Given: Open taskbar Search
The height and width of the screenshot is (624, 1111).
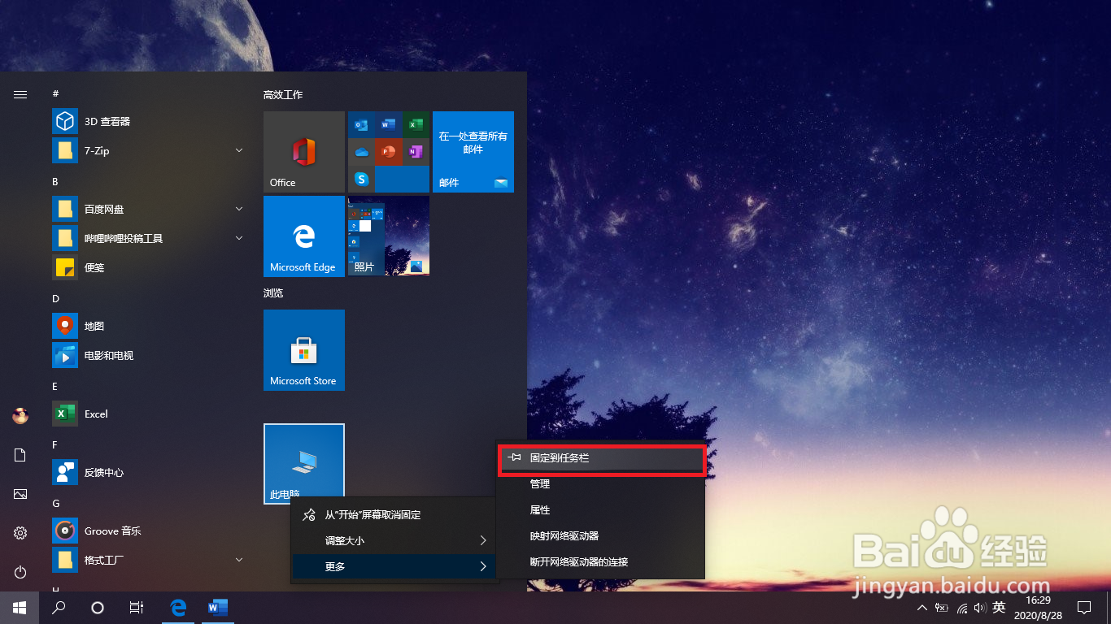Looking at the screenshot, I should click(x=59, y=607).
